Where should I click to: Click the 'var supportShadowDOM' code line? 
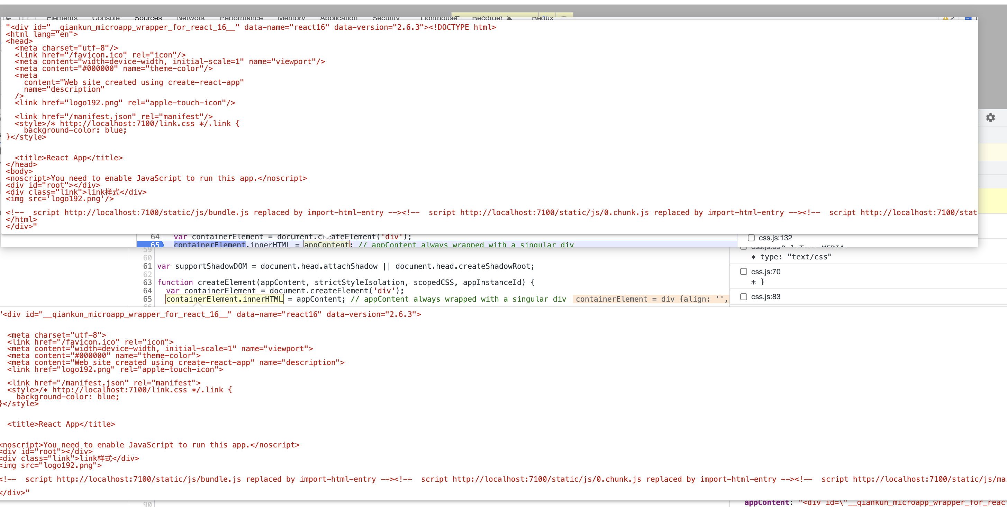346,266
